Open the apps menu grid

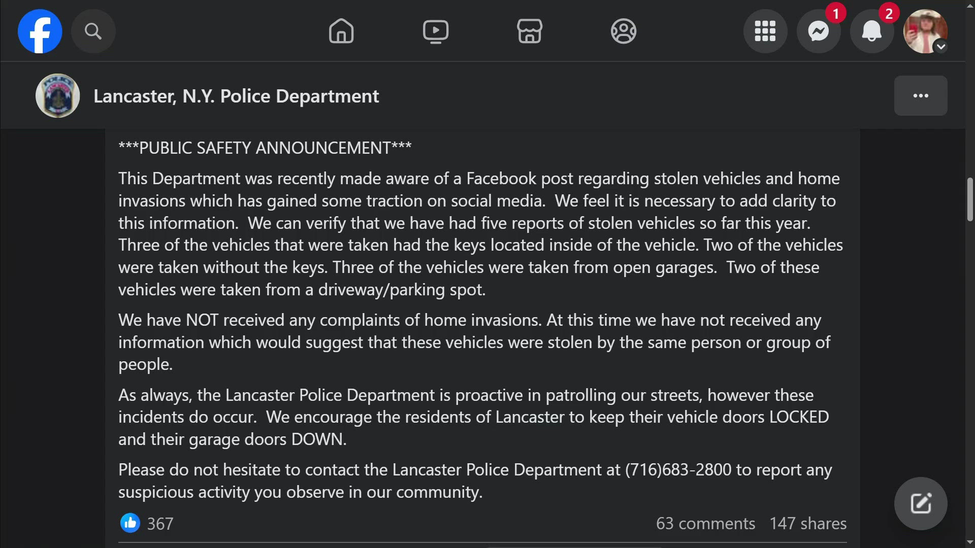[x=765, y=31]
